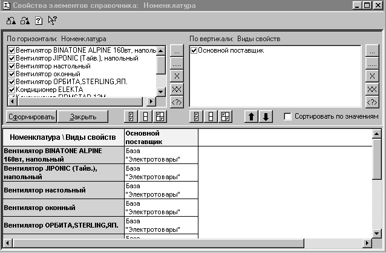This screenshot has height=253, width=386.
Task: Maximize the Свойства элементов справочника window
Action: pos(367,5)
